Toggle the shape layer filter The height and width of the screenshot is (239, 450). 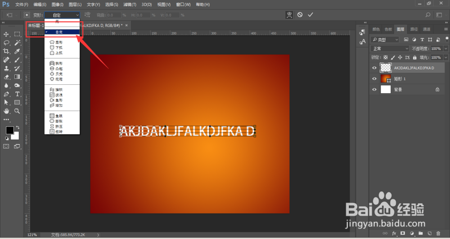(430, 39)
